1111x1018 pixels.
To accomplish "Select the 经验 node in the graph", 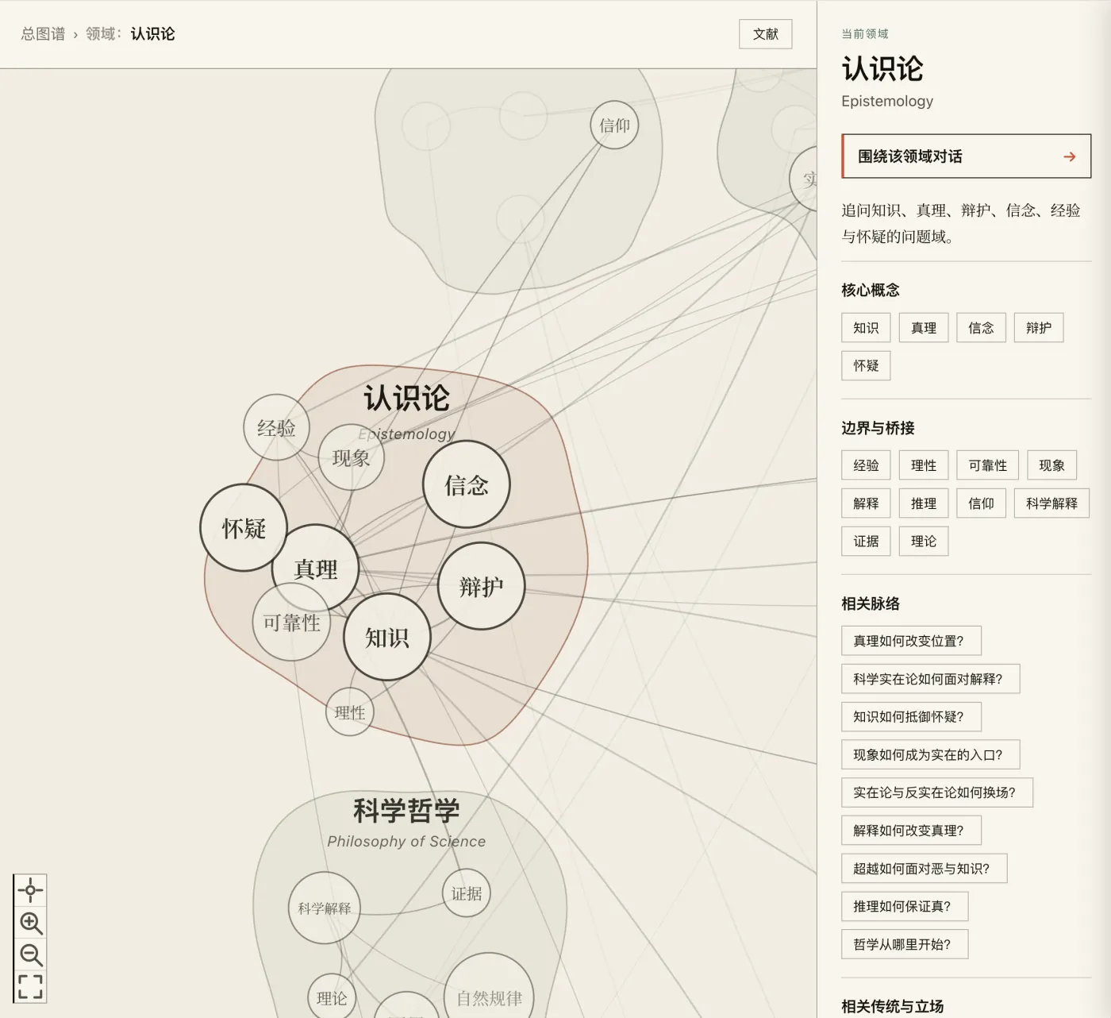I will (x=276, y=428).
